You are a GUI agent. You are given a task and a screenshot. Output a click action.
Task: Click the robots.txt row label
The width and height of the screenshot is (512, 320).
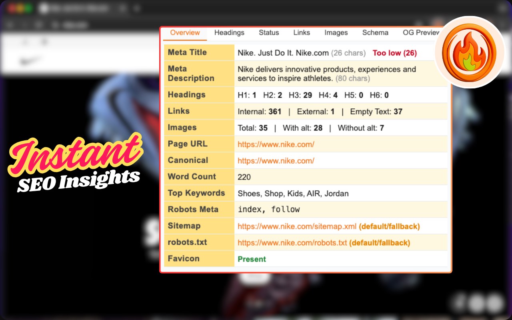[188, 242]
